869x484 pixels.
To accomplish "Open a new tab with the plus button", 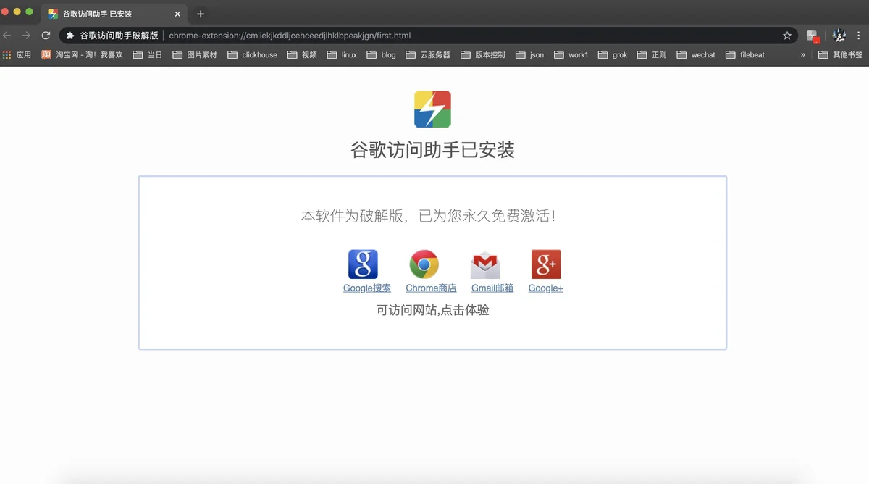I will tap(201, 14).
